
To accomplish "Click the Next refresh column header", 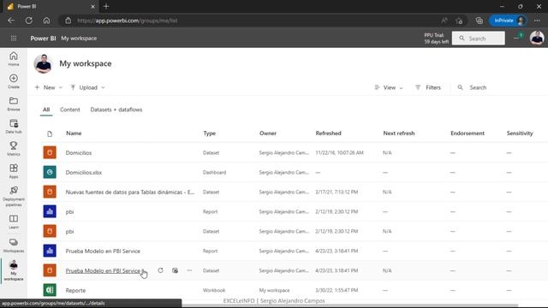I will [x=399, y=133].
